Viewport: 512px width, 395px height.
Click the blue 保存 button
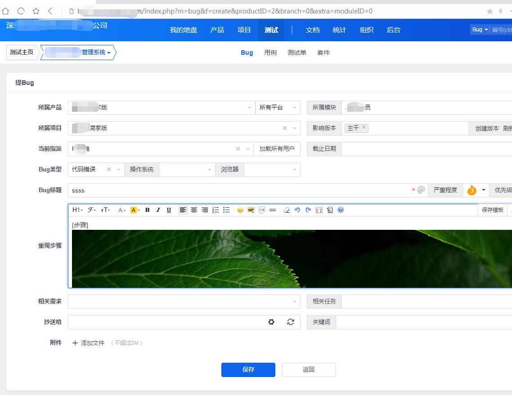tap(248, 370)
